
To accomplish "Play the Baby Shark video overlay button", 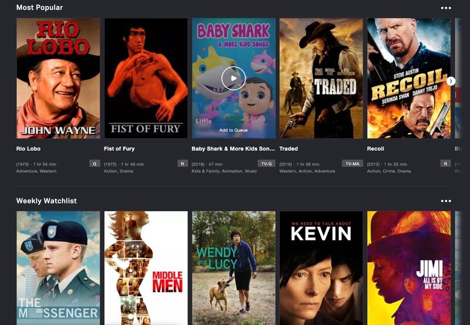I will (233, 79).
